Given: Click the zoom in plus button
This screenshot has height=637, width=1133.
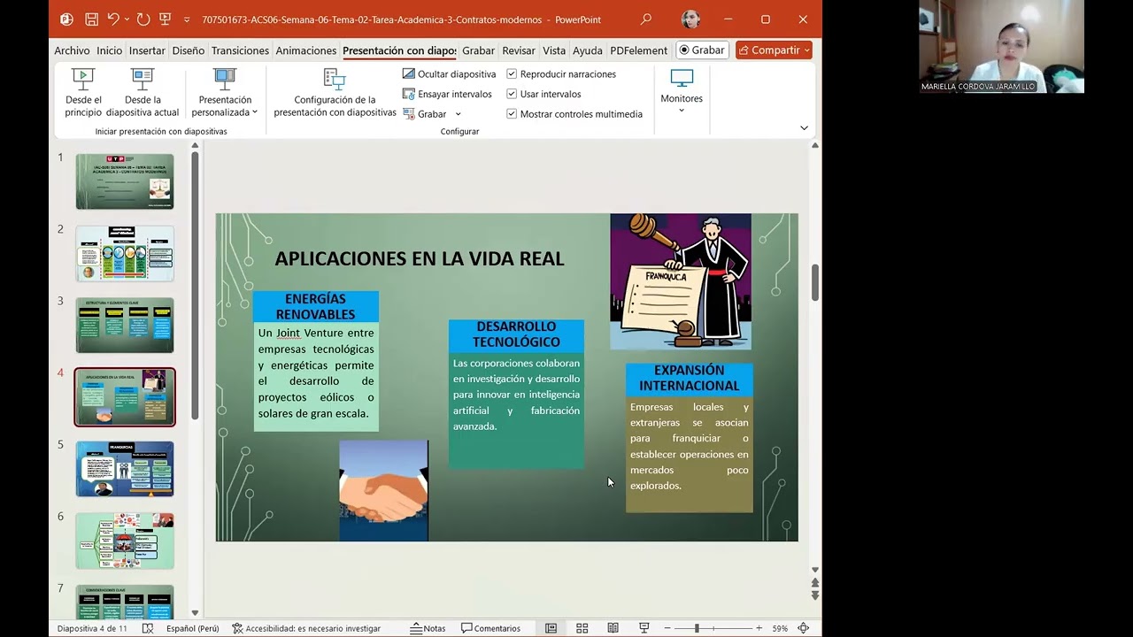Looking at the screenshot, I should coord(759,628).
